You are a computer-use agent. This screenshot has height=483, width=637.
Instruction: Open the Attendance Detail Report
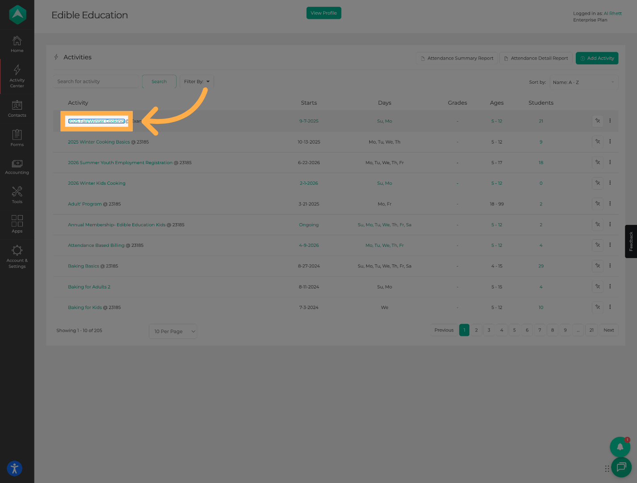click(x=536, y=58)
